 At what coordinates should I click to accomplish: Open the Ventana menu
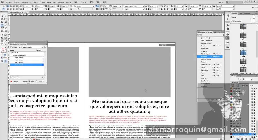click(x=61, y=2)
